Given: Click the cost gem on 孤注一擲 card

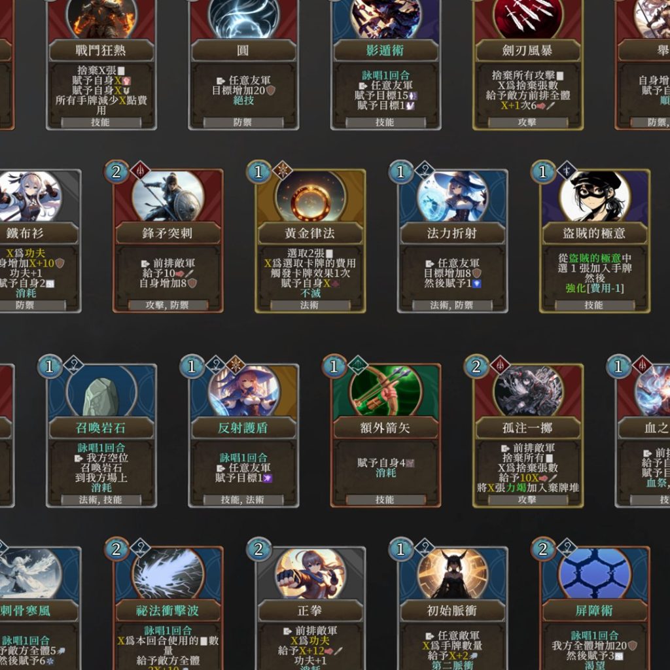Looking at the screenshot, I should coord(476,366).
